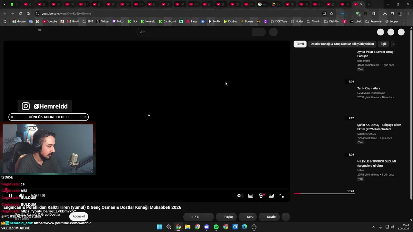Open the Kick bookmark
This screenshot has width=413, height=232.
tap(133, 22)
